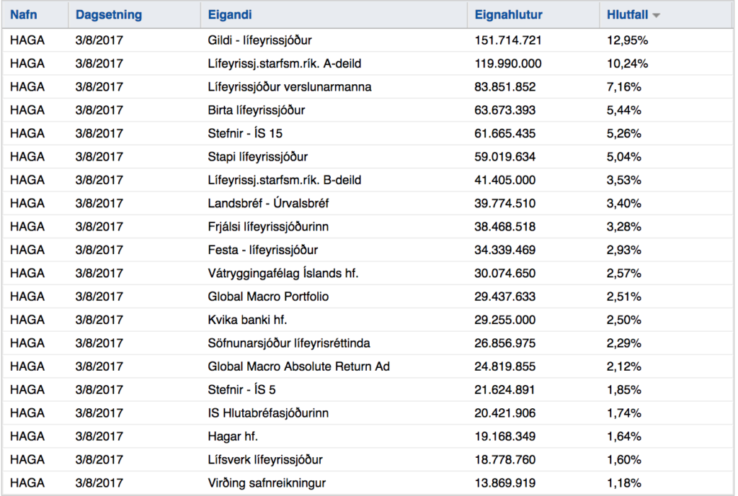Select owner Landsbréf - Úrvalsbréf
Viewport: 738px width, 496px height.
[268, 203]
